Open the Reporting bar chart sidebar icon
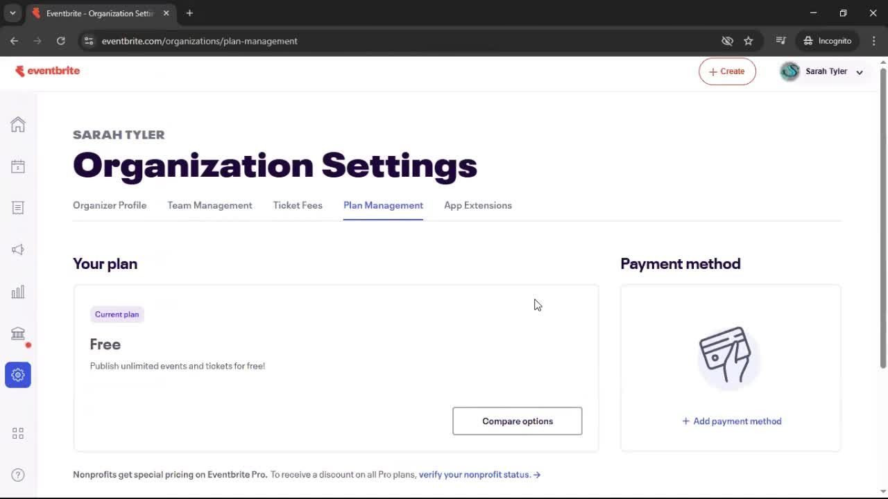 point(18,292)
